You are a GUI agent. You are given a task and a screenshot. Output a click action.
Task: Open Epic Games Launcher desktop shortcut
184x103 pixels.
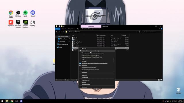(18, 24)
